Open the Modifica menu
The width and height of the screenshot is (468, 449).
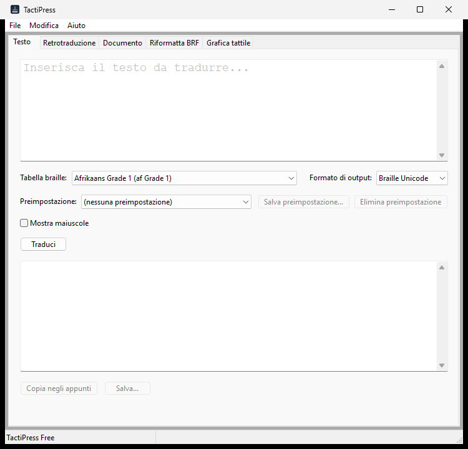click(44, 26)
